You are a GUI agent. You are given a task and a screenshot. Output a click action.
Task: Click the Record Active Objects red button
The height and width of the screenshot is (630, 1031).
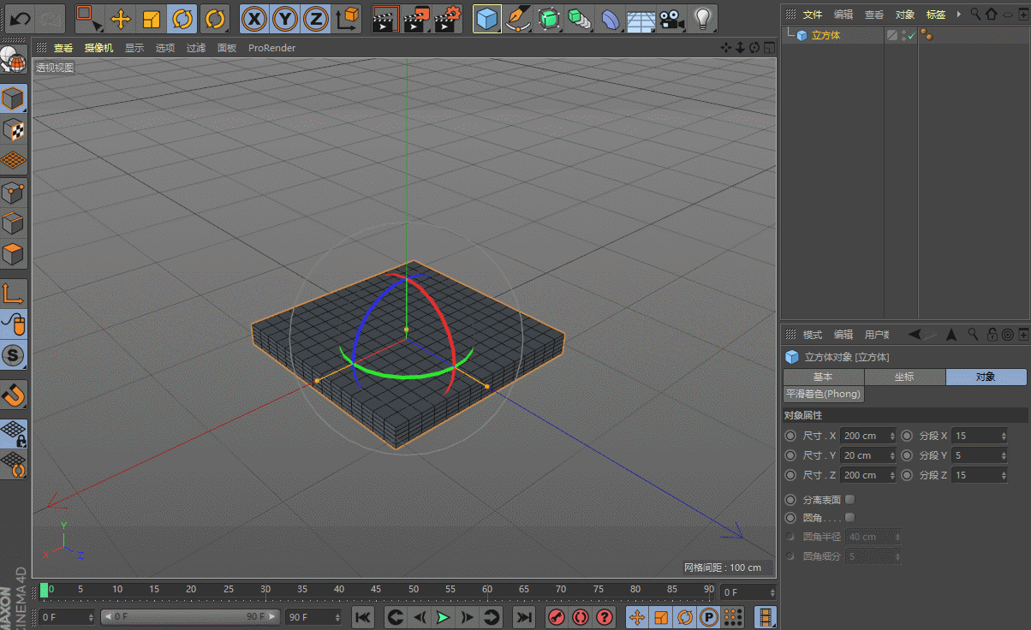click(x=557, y=617)
